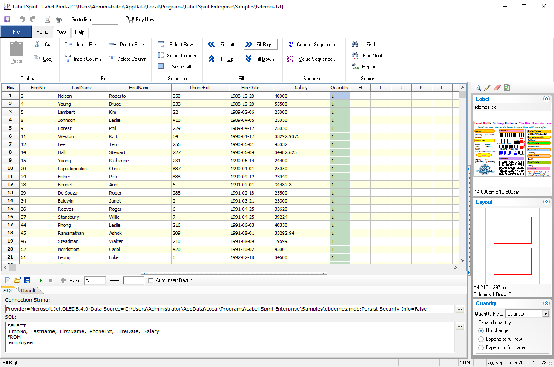Click the Insert Column icon
This screenshot has width=554, height=367.
(x=68, y=59)
